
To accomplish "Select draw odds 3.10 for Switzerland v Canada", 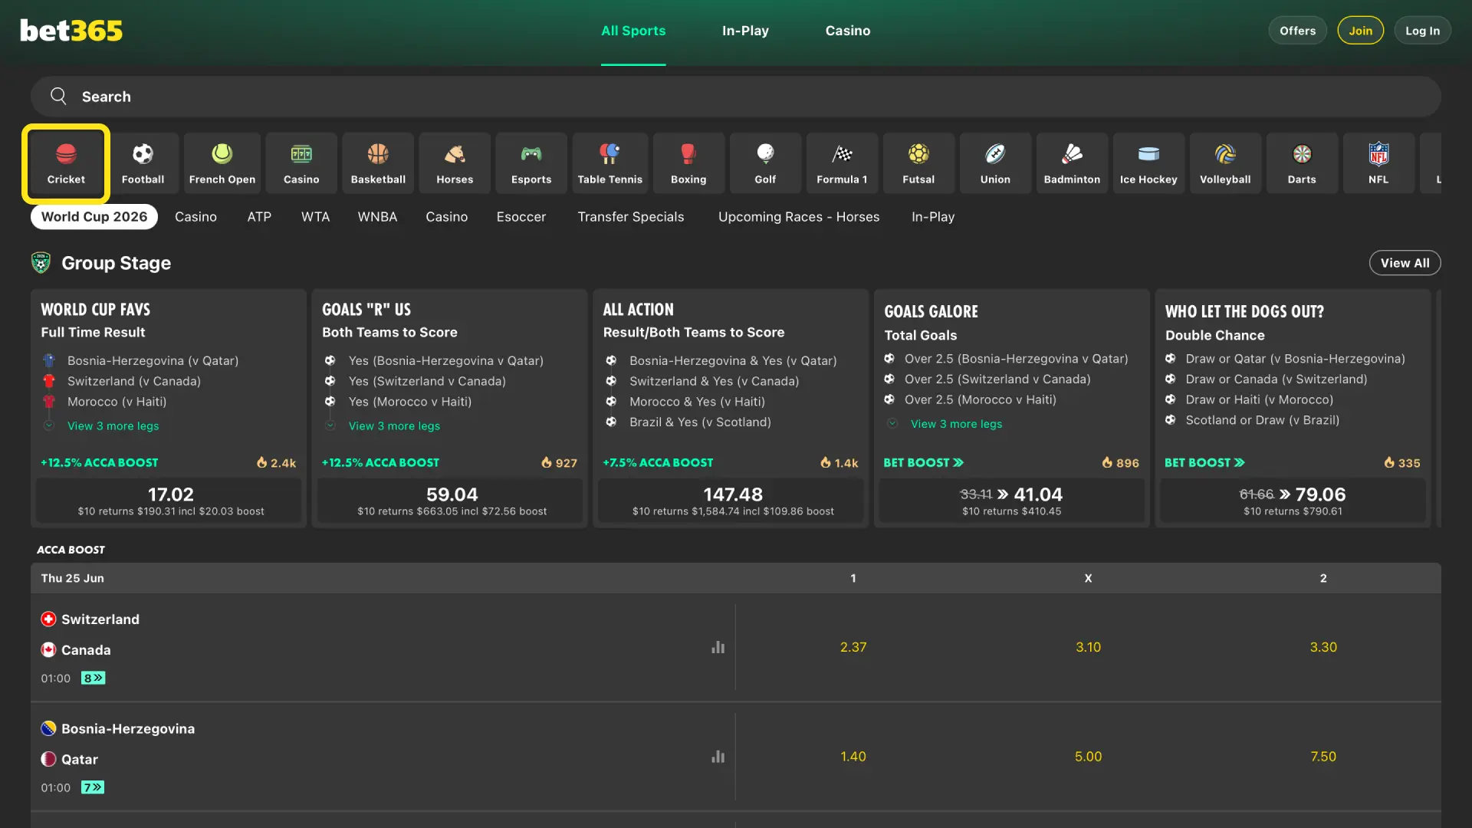I will pyautogui.click(x=1088, y=647).
